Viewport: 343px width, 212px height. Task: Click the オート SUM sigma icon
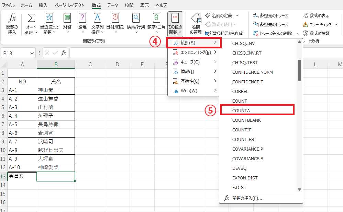[31, 18]
